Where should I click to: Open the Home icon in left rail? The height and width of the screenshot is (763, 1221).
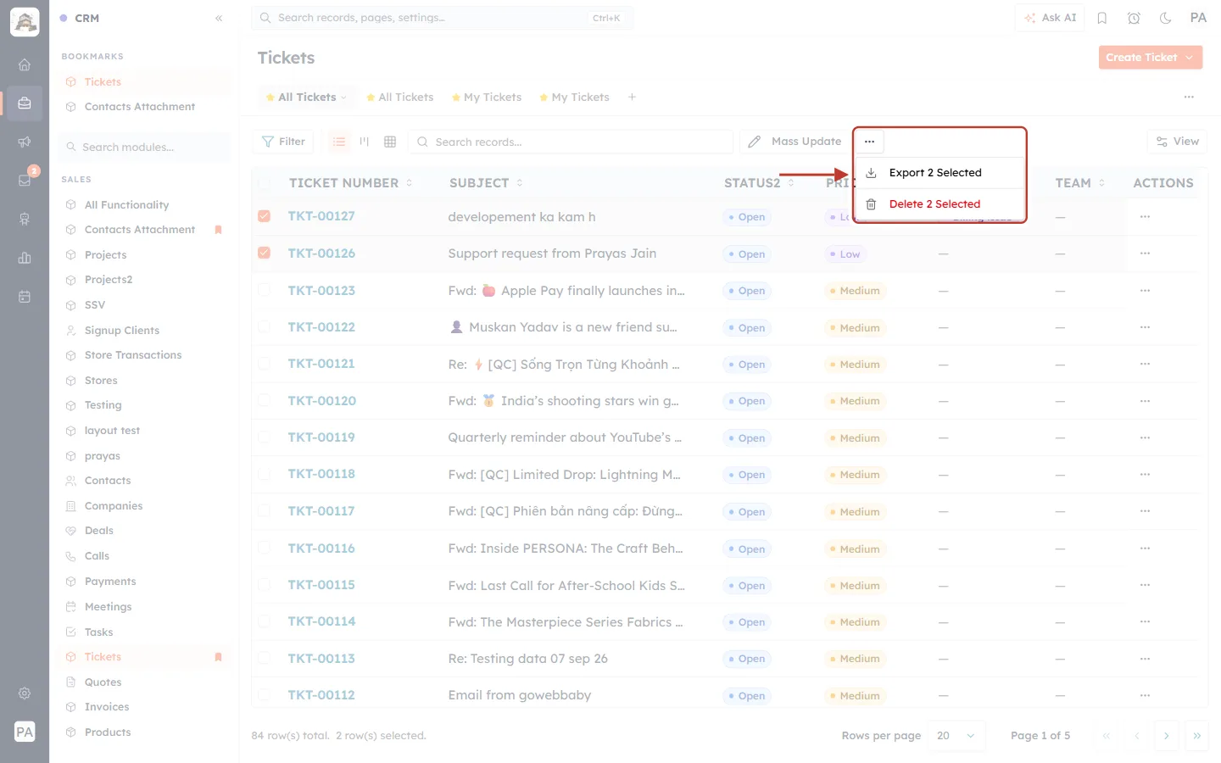point(25,64)
